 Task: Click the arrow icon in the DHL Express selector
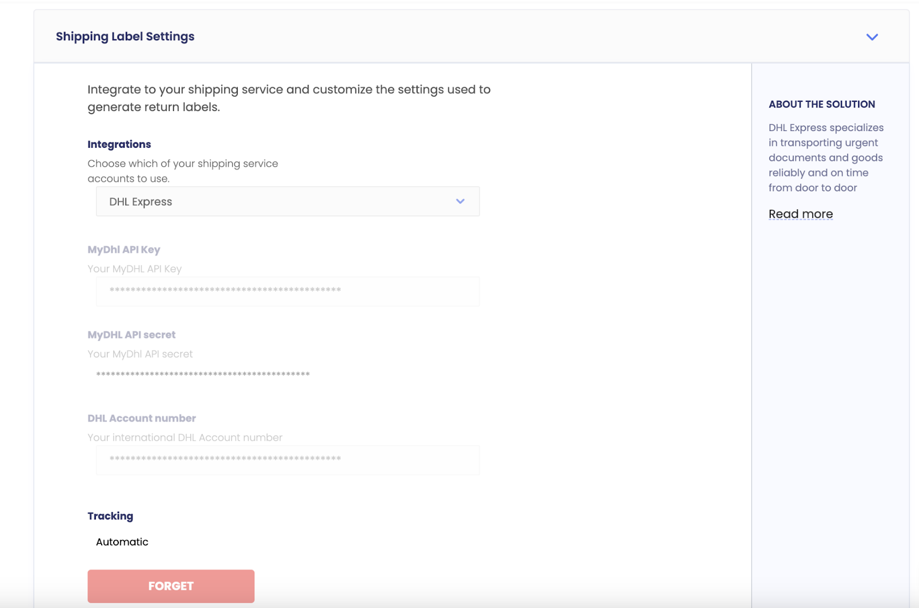(x=460, y=202)
